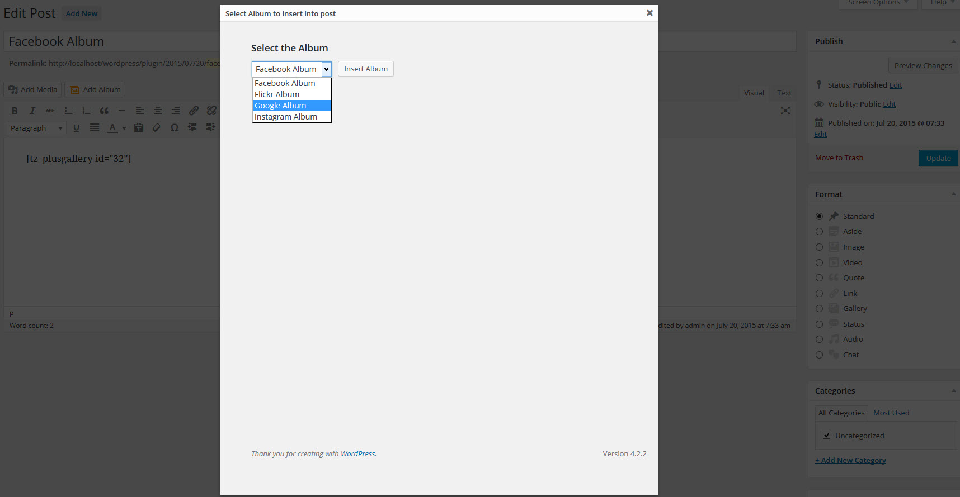Increase indent of the paragraph
This screenshot has width=960, height=497.
tap(210, 128)
